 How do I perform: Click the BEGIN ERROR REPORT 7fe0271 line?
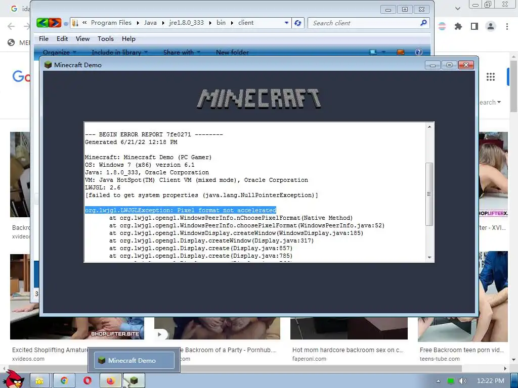coord(154,134)
